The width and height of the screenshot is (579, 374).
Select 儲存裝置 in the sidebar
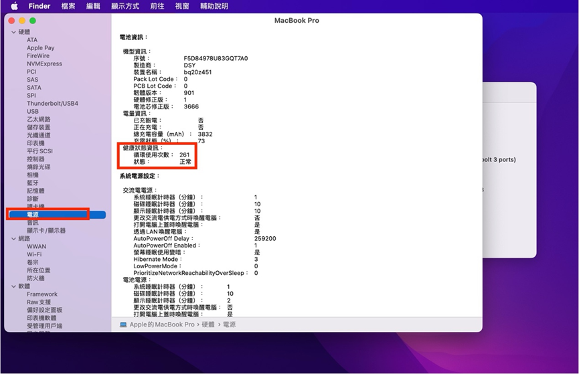[39, 127]
